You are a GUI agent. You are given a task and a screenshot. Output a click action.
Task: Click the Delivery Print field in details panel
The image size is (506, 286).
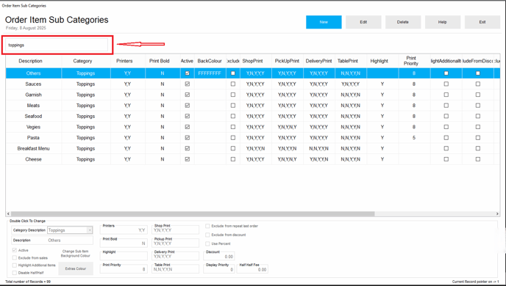(x=175, y=256)
